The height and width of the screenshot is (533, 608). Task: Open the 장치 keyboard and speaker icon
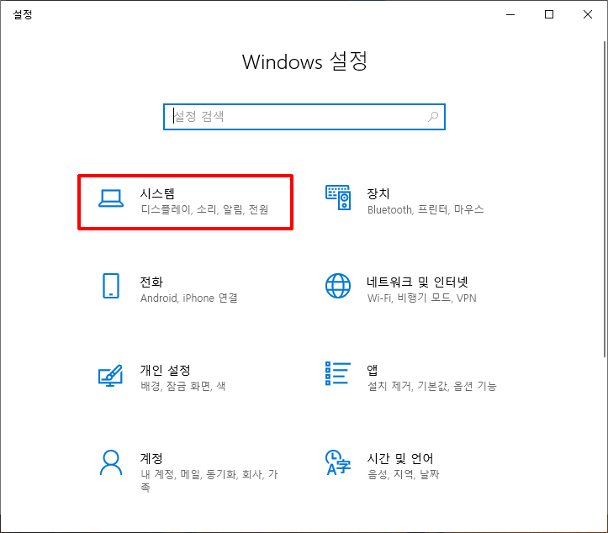tap(338, 198)
